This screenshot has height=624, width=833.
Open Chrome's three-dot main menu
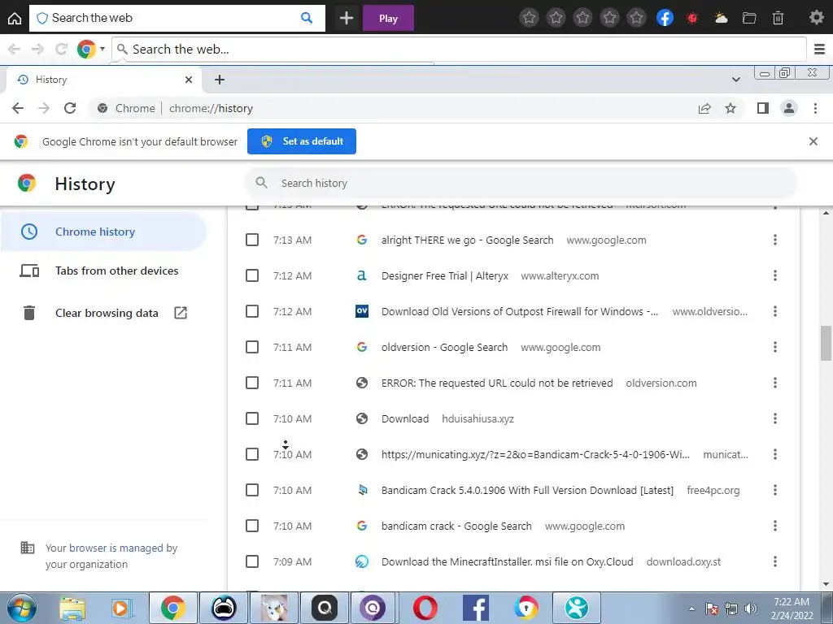[815, 108]
